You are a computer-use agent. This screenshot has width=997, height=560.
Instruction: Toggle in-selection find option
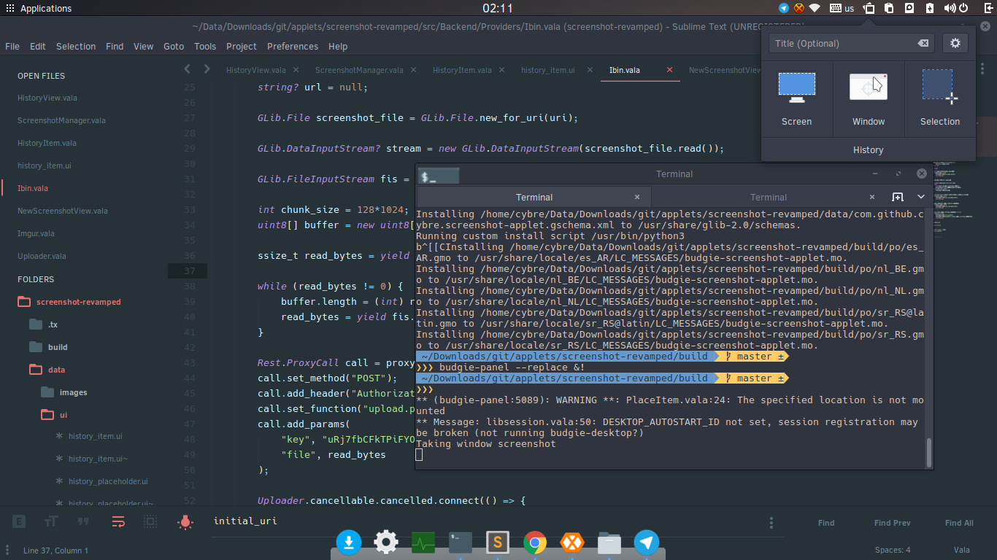click(x=150, y=521)
